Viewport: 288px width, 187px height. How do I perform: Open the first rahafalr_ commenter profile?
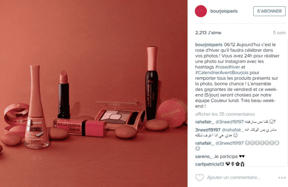(x=205, y=122)
